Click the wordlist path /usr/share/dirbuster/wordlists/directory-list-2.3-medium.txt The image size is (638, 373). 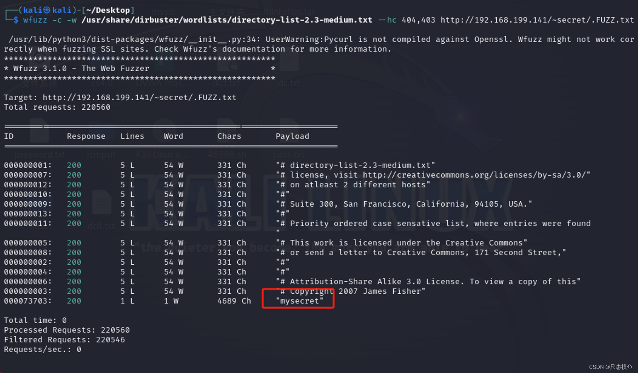coord(227,20)
